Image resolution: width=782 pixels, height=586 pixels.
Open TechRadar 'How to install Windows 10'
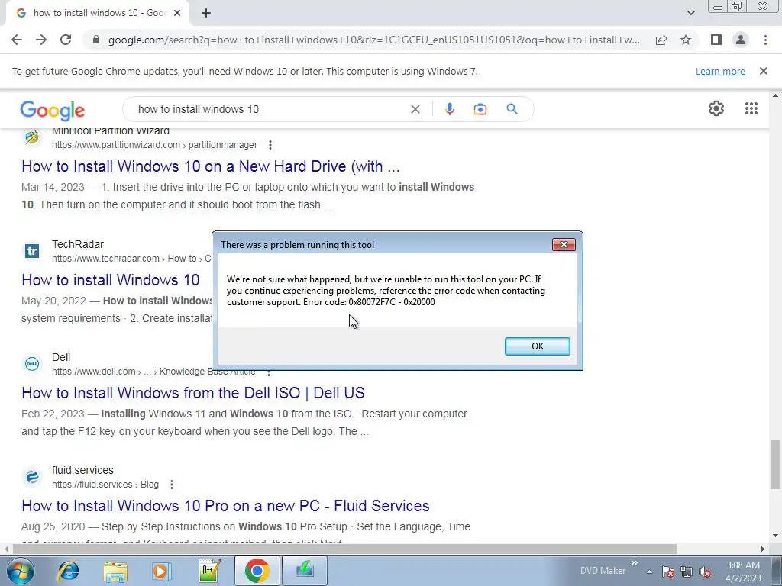click(x=110, y=280)
